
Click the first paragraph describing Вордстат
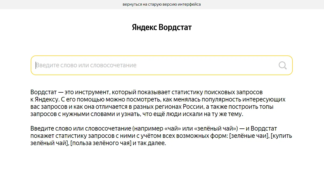158,103
